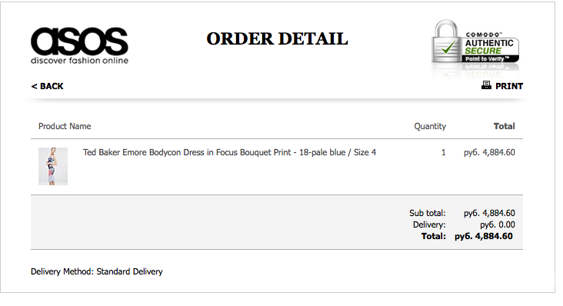The width and height of the screenshot is (563, 306).
Task: Click the Comodo Authentic Secure badge text
Action: pyautogui.click(x=489, y=45)
